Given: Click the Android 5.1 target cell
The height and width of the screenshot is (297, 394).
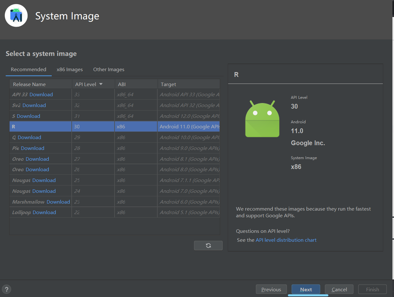Looking at the screenshot, I should (189, 212).
